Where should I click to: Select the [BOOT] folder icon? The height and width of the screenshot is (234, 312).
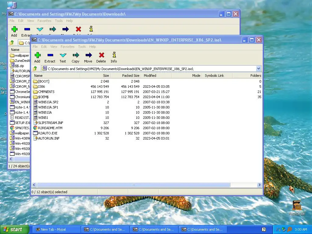(x=35, y=81)
